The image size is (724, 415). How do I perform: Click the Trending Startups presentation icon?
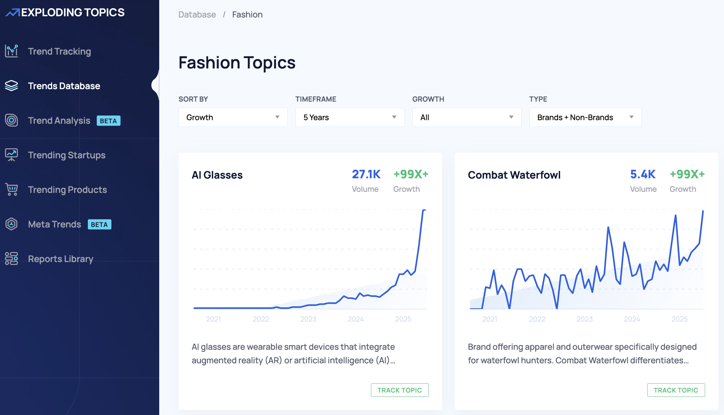click(x=11, y=155)
